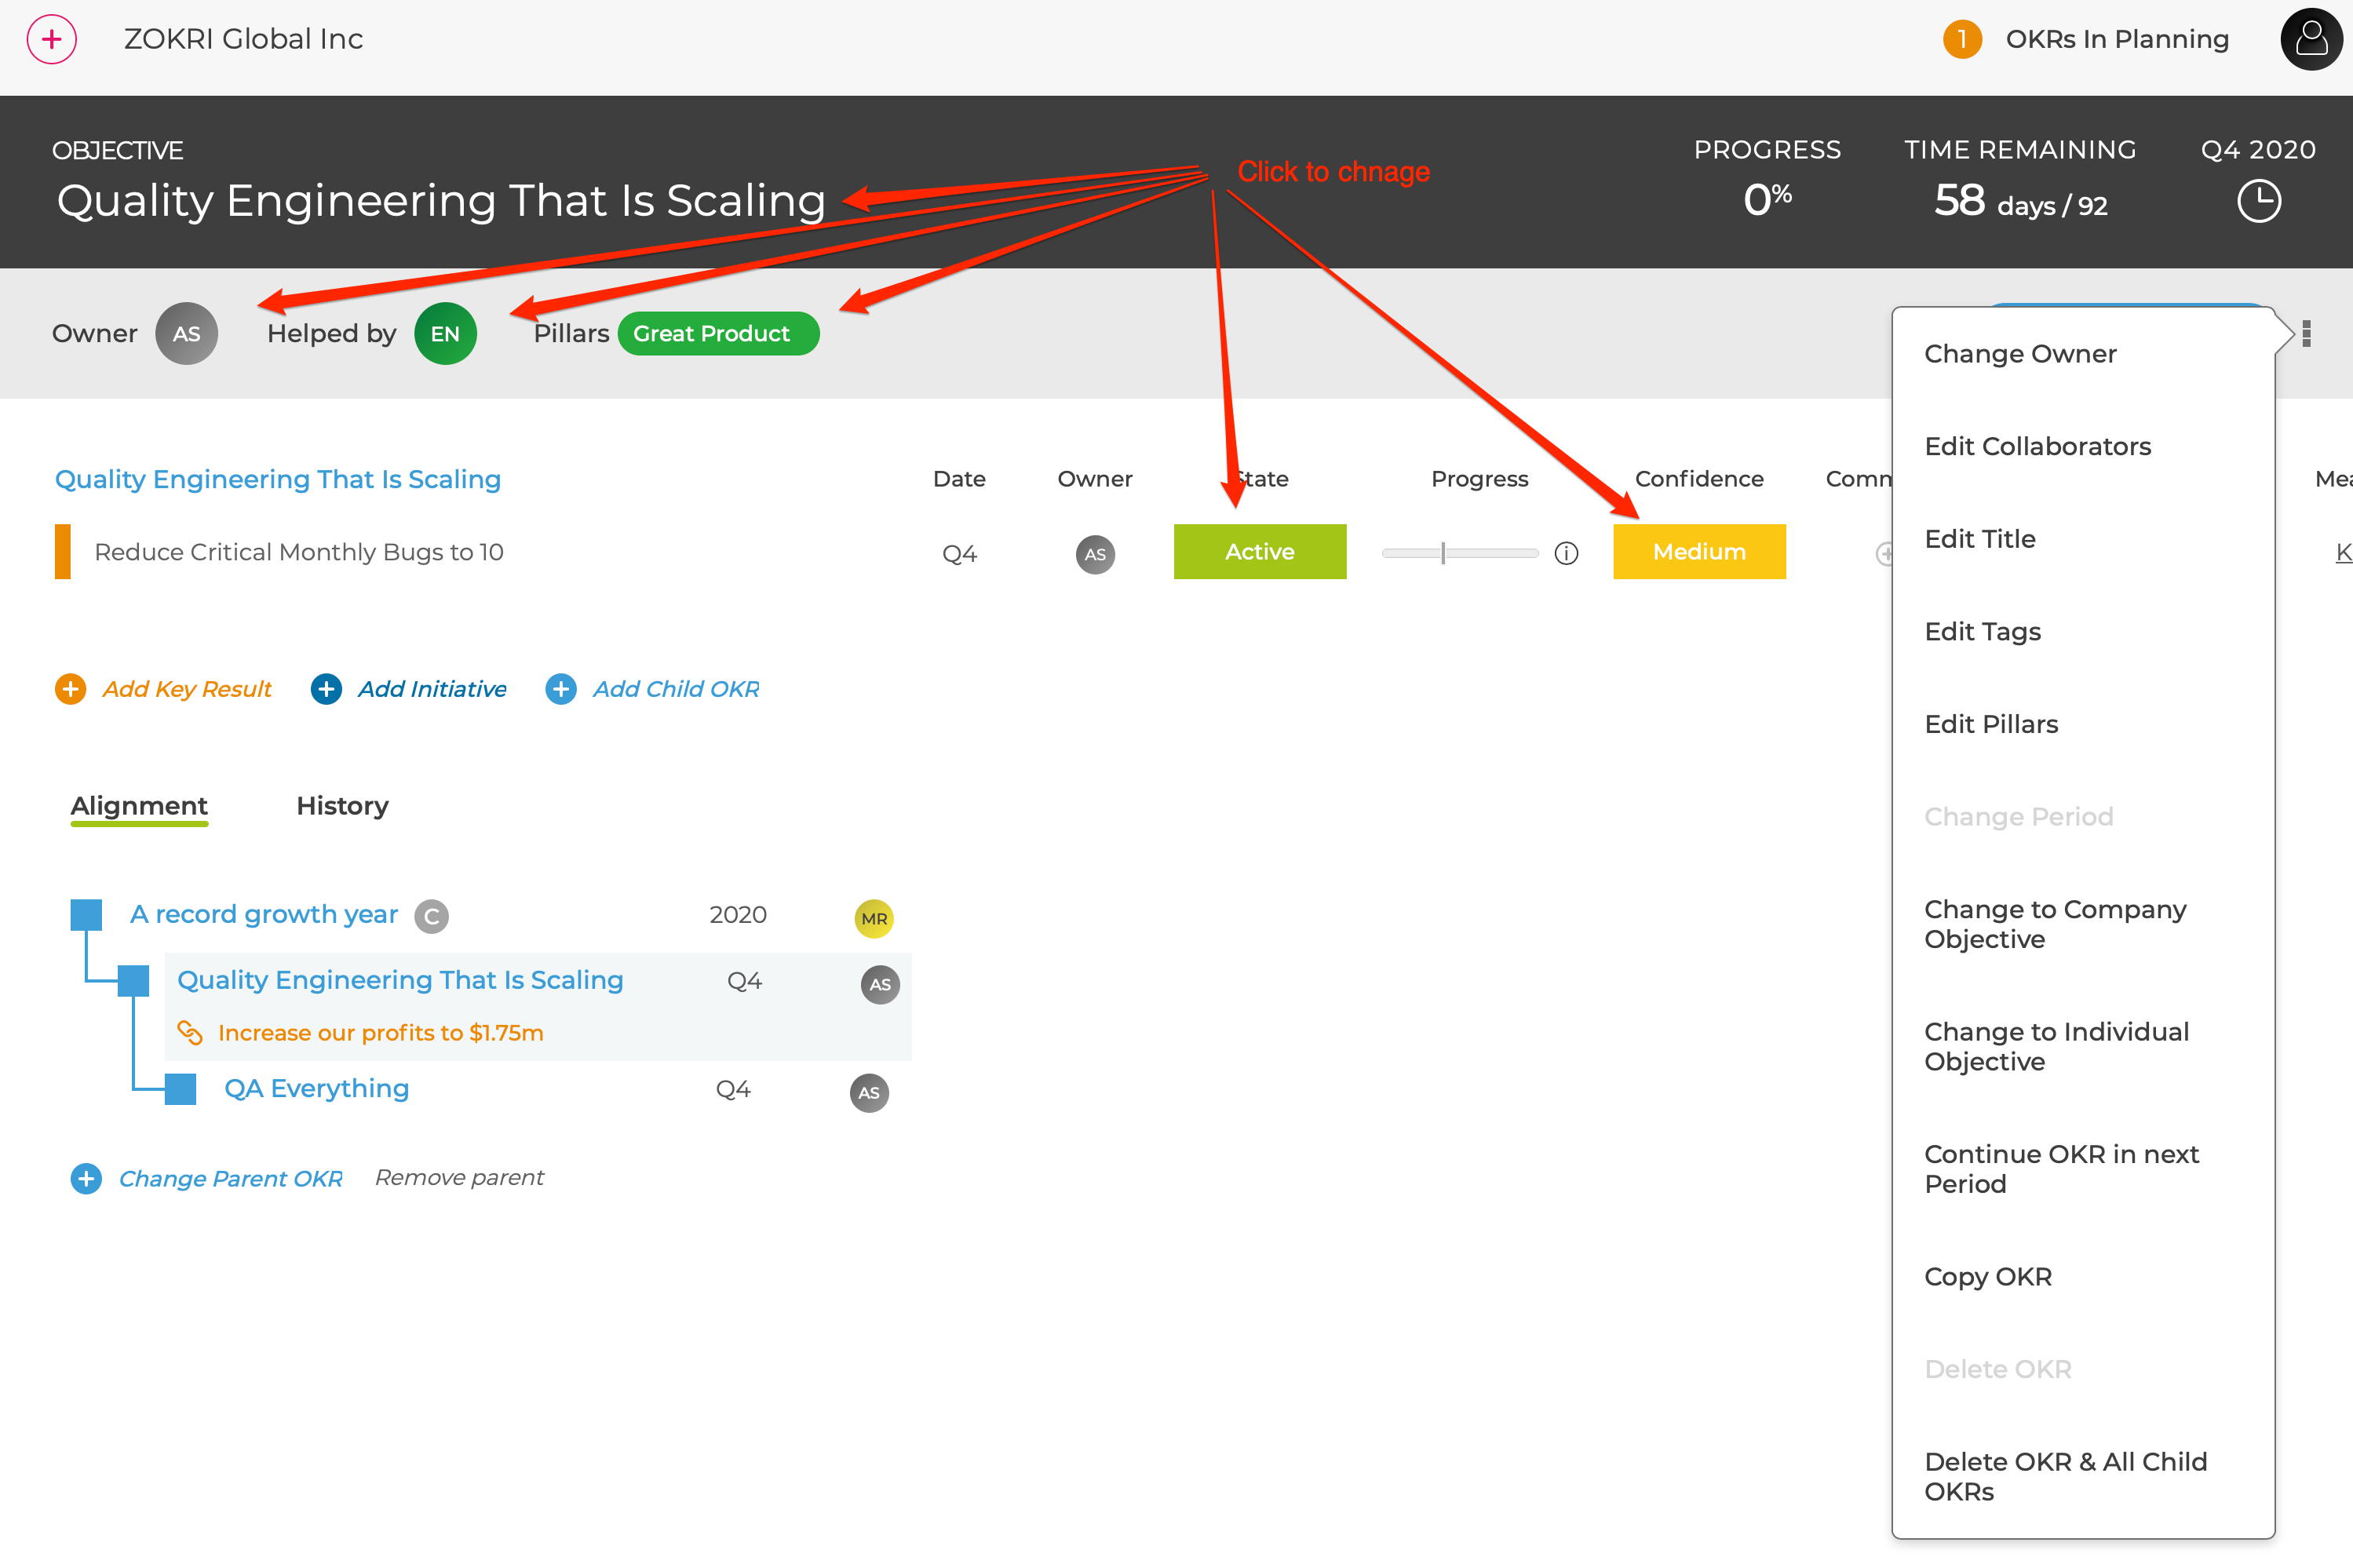Click the MR avatar for record growth year
2353x1568 pixels.
click(x=874, y=918)
